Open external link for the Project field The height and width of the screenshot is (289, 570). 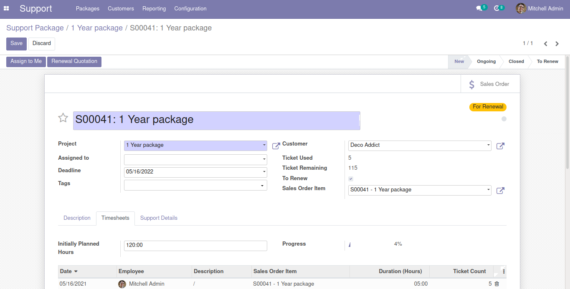pos(276,146)
